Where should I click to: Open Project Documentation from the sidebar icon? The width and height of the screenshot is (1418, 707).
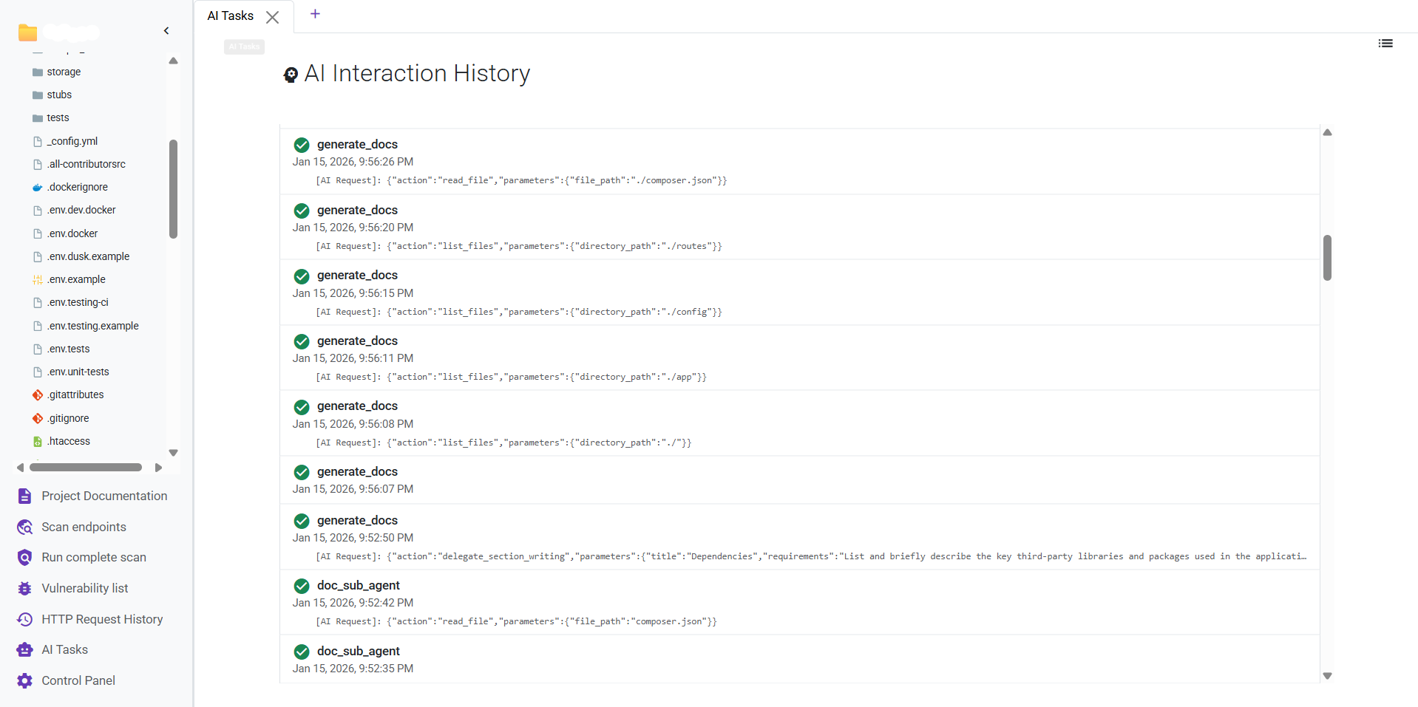[24, 496]
